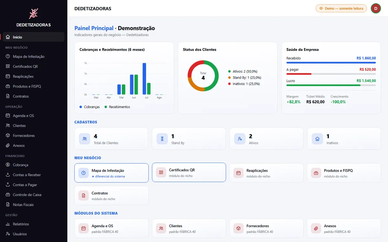Click the Ticket Médio R$ 620,00 value
Screen dimensions: 388x242
pos(316,102)
